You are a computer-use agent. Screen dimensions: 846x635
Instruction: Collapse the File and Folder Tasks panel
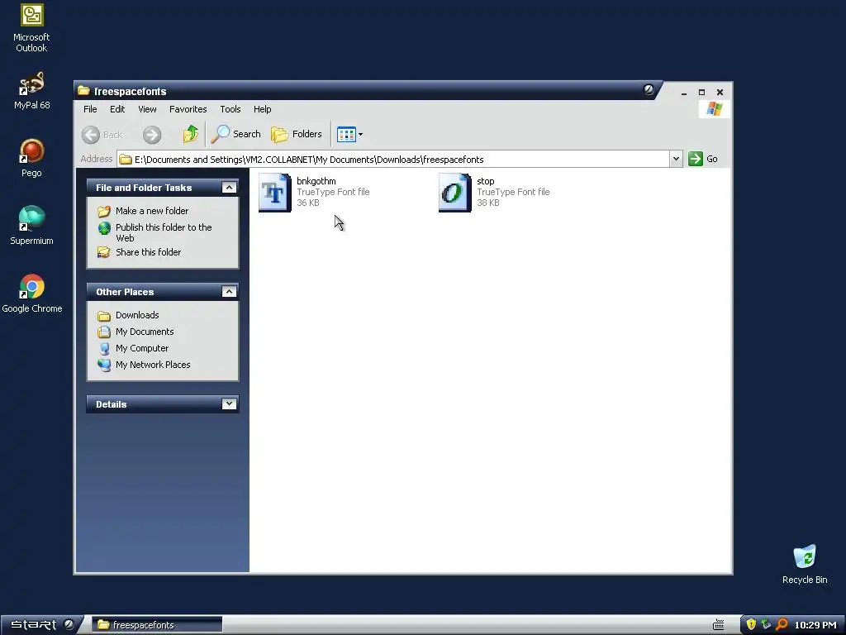pos(229,188)
